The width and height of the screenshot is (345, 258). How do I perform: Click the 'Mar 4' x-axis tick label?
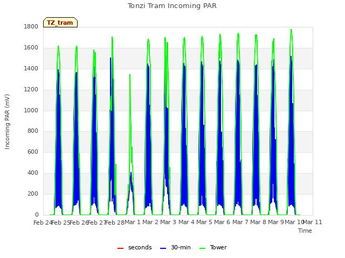(187, 222)
